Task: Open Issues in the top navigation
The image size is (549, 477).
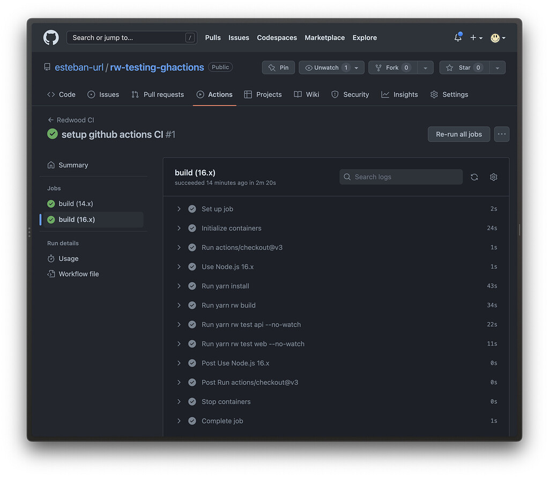Action: click(239, 38)
